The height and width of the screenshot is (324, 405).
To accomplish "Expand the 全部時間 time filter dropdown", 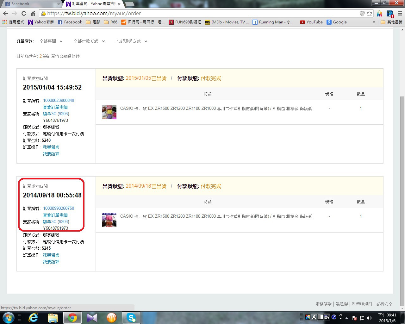I will 51,41.
